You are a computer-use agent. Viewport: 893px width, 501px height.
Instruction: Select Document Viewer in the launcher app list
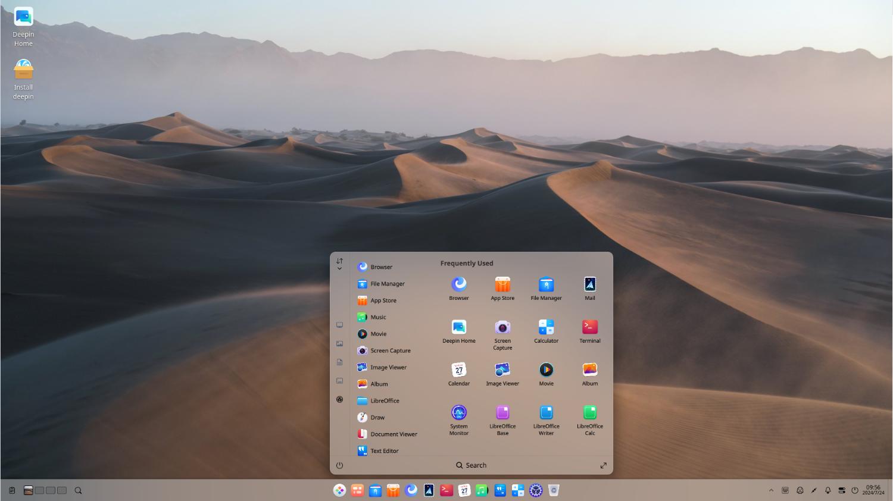(390, 434)
